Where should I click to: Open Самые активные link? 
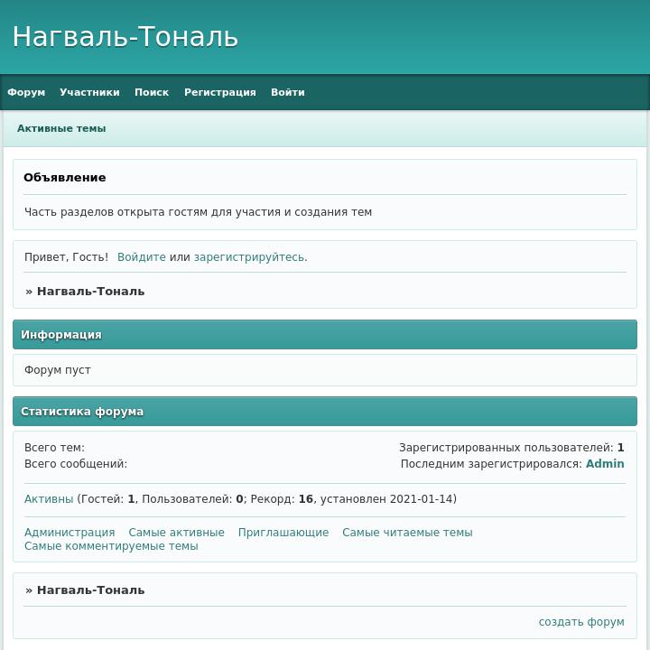pyautogui.click(x=176, y=533)
